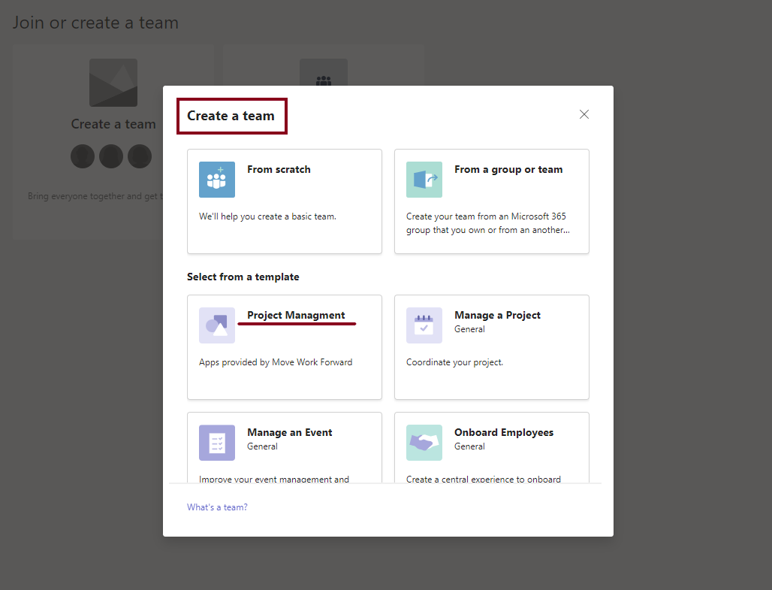Click the Manage an Event template icon
The image size is (772, 590).
coord(216,442)
